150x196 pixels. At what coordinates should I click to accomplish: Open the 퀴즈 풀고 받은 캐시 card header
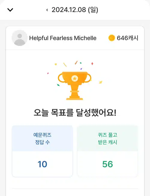tap(107, 138)
